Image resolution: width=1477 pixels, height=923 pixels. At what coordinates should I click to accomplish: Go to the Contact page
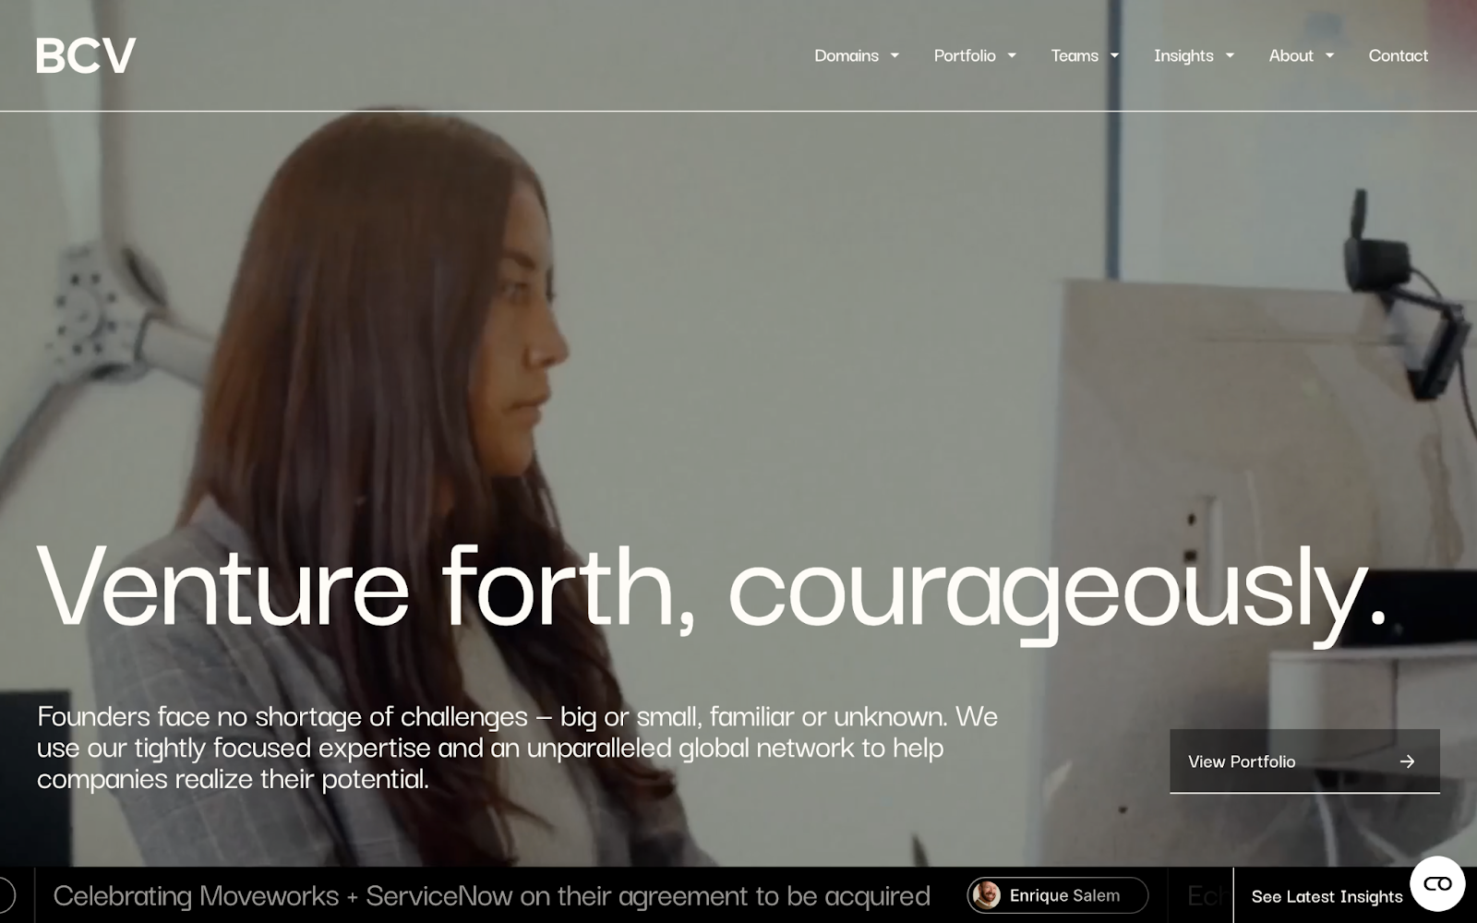click(x=1398, y=55)
